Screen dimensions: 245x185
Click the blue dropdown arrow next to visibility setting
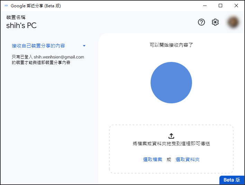pos(84,46)
